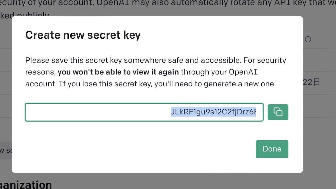The width and height of the screenshot is (336, 189).
Task: Click the partially visible "ganization" heading
Action: [26, 184]
